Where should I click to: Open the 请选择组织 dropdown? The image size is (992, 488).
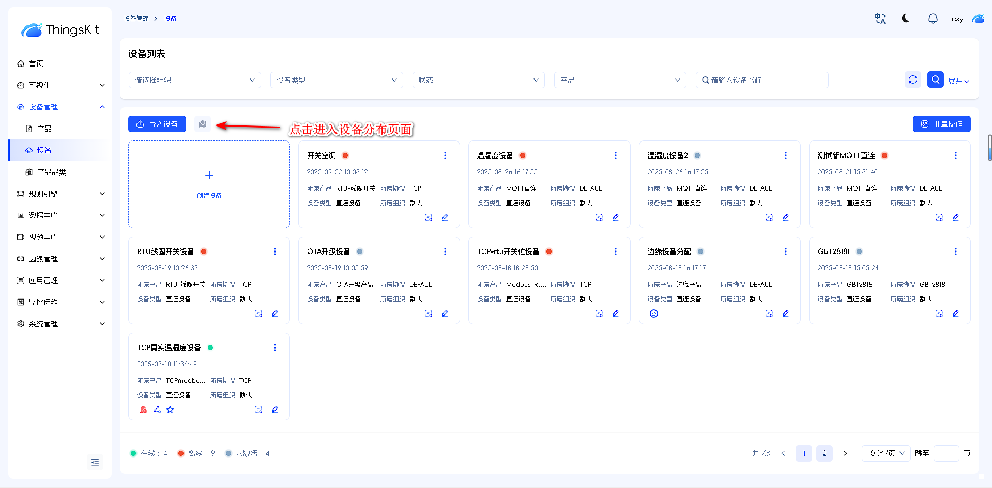pos(194,80)
